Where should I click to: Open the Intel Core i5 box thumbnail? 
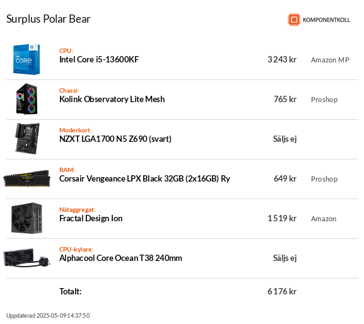tap(26, 59)
